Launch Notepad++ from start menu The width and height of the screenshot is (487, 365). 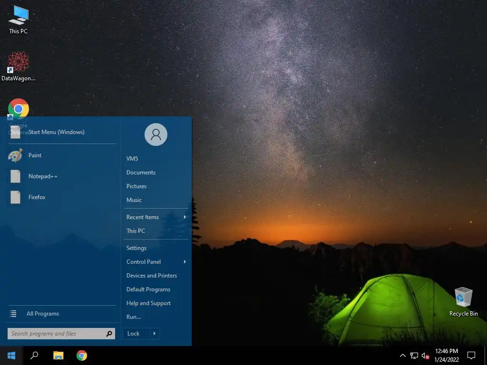62,176
